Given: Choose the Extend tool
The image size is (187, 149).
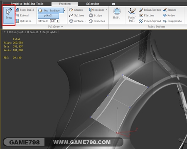Looking at the screenshot, I should pyautogui.click(x=22, y=15).
